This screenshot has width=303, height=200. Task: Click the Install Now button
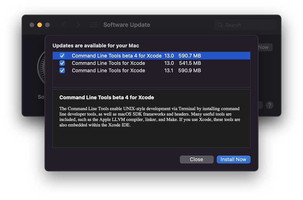pyautogui.click(x=233, y=160)
